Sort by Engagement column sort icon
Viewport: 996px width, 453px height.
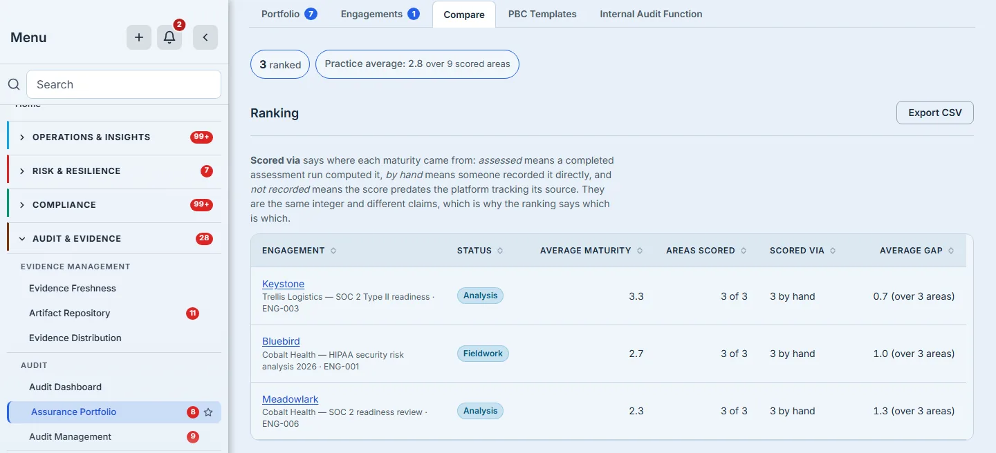[333, 251]
